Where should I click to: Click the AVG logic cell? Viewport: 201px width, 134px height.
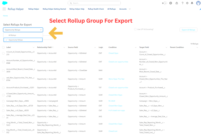[x=100, y=116]
